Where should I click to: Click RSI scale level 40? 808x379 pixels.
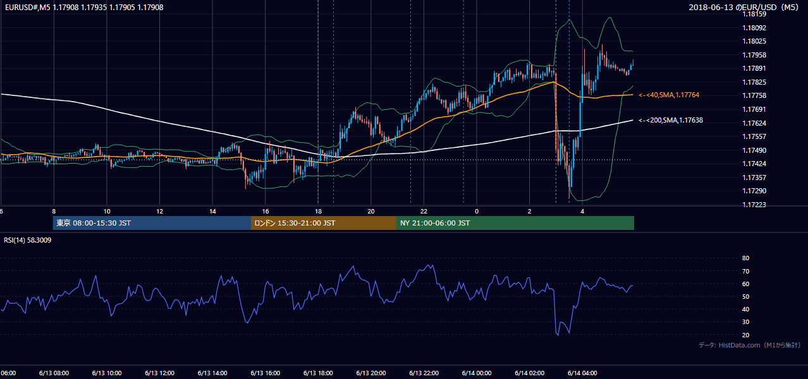(745, 309)
